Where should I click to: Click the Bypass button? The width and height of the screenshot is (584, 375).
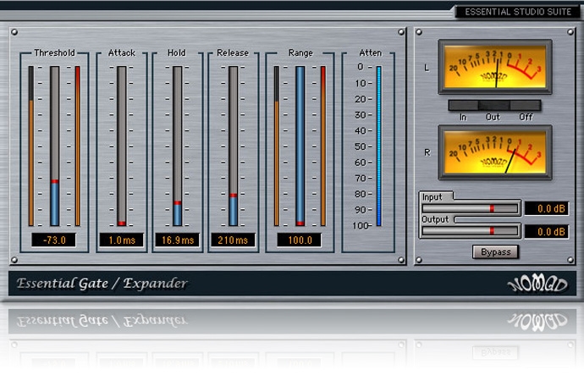coord(495,252)
